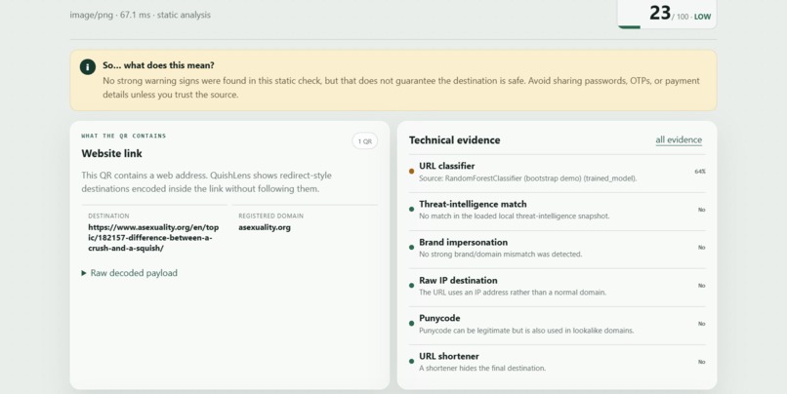787x394 pixels.
Task: Click the 'So... what does this mean?' heading
Action: click(158, 65)
